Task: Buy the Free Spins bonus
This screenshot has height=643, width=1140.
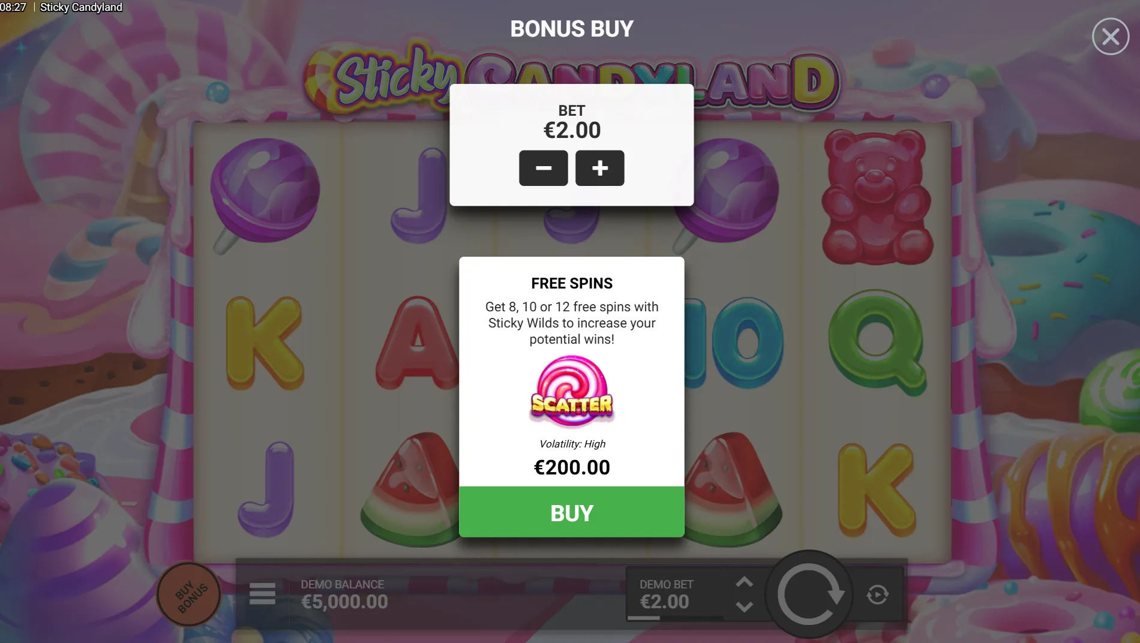Action: coord(571,512)
